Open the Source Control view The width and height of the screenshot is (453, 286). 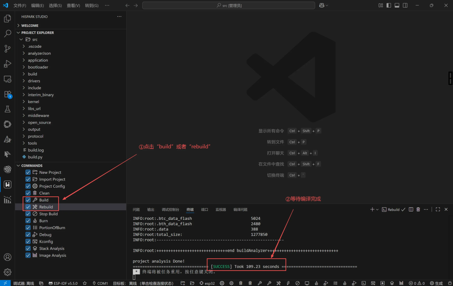[x=8, y=49]
